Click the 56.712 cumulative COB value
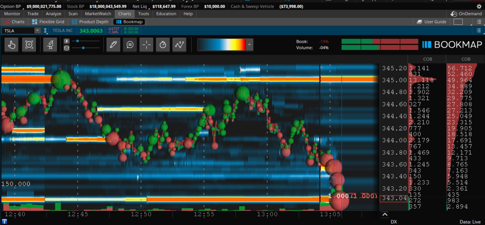This screenshot has width=485, height=225. [x=460, y=68]
